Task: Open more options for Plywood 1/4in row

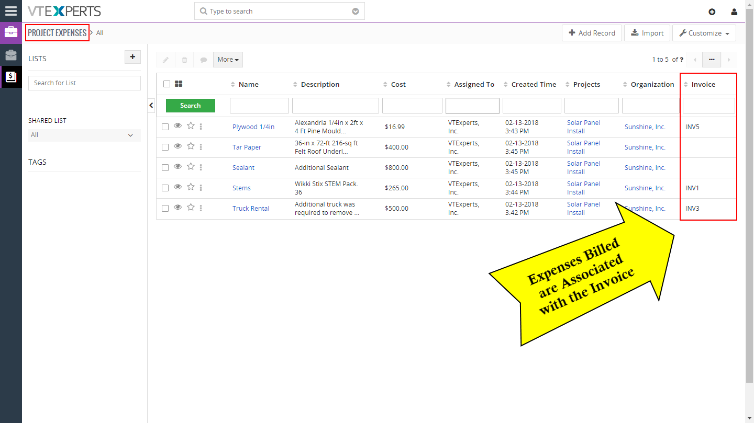Action: (201, 126)
